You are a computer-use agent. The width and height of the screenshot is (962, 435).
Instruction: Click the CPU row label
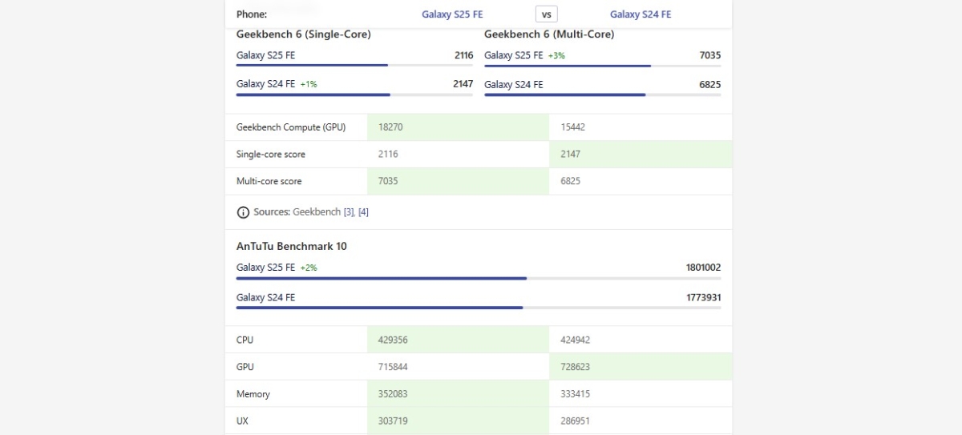click(x=245, y=340)
